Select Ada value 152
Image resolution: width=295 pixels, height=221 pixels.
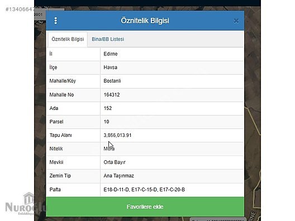click(x=108, y=108)
